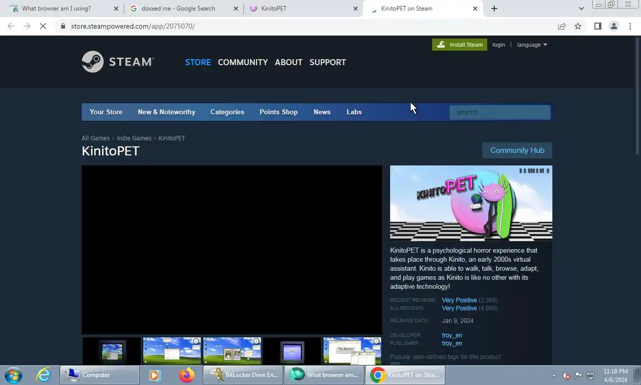Viewport: 641px width, 385px height.
Task: Open the share this page icon
Action: click(x=562, y=26)
